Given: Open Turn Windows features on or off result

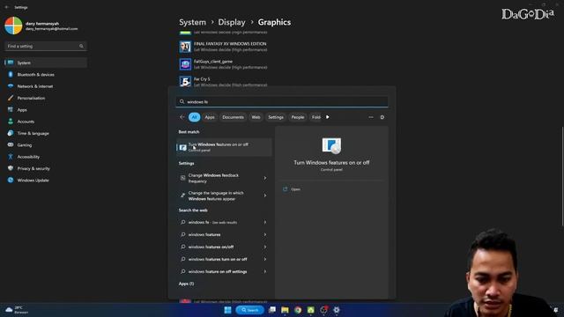Looking at the screenshot, I should click(x=224, y=147).
